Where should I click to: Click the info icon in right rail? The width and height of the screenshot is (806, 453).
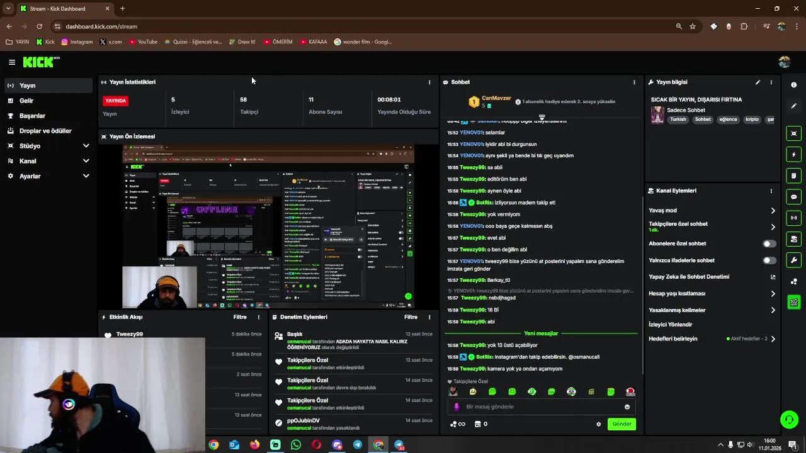click(x=793, y=85)
